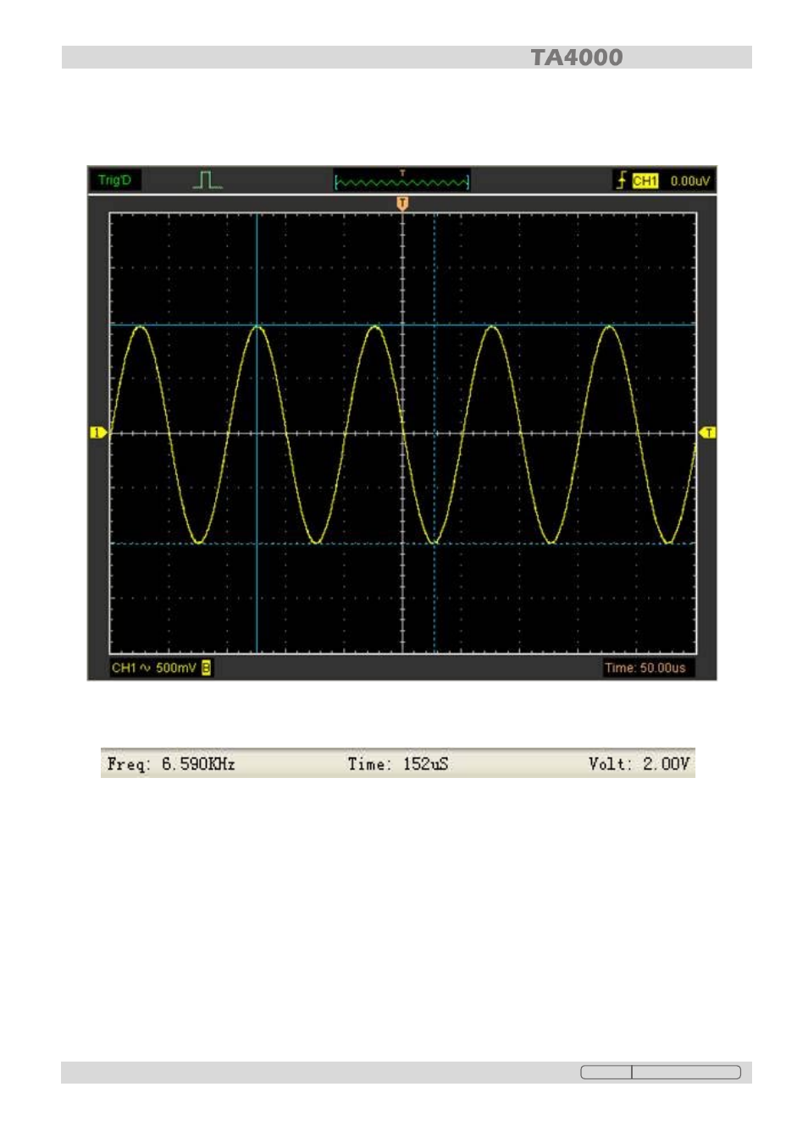Click the orange horizontal trigger position marker
The width and height of the screenshot is (808, 1131).
pyautogui.click(x=402, y=203)
